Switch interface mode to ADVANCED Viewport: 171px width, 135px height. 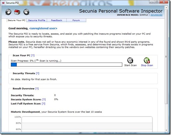coord(156,15)
